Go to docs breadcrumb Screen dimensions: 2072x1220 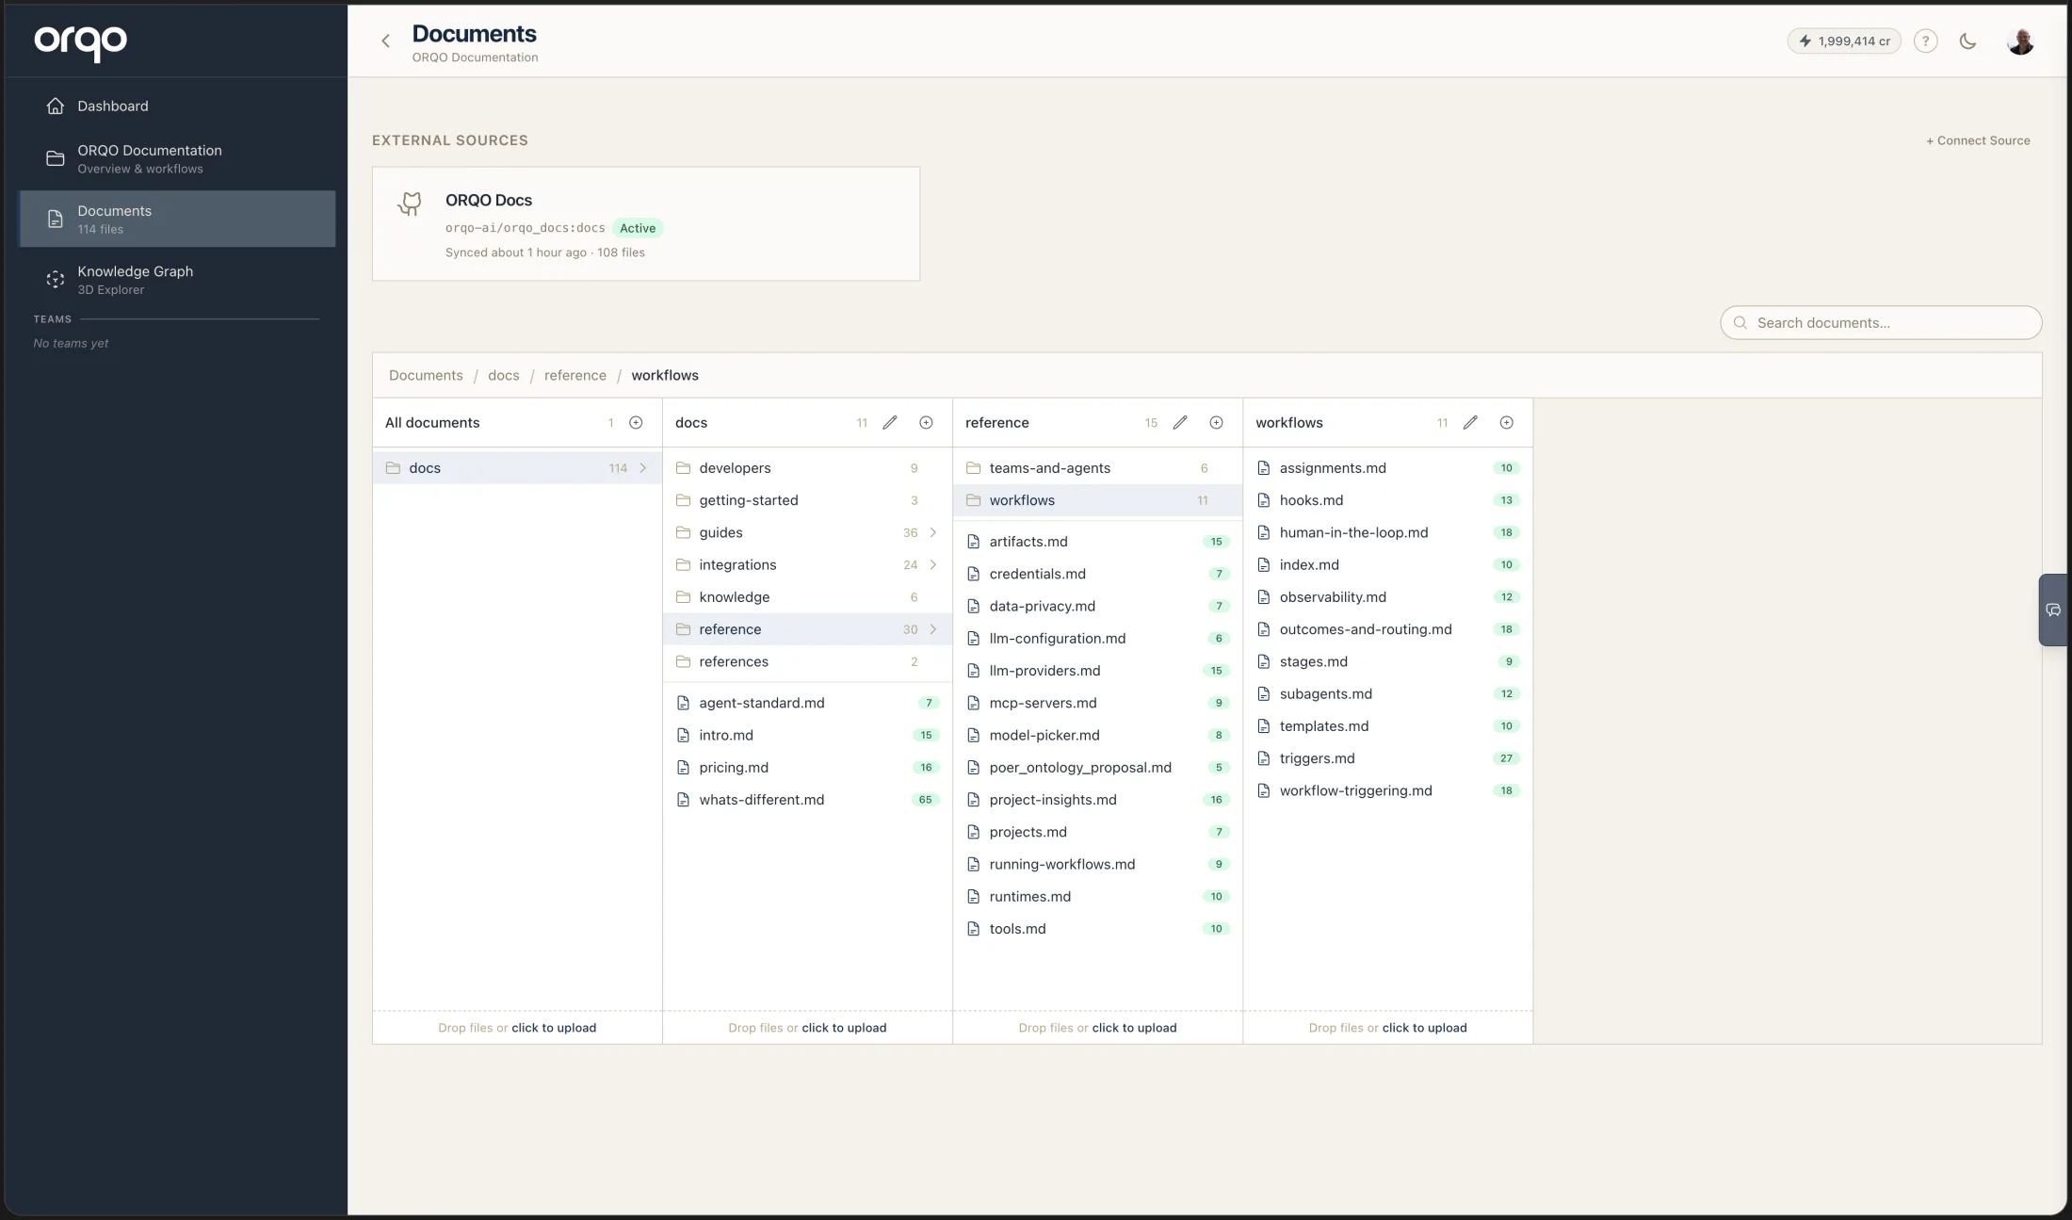click(x=504, y=376)
